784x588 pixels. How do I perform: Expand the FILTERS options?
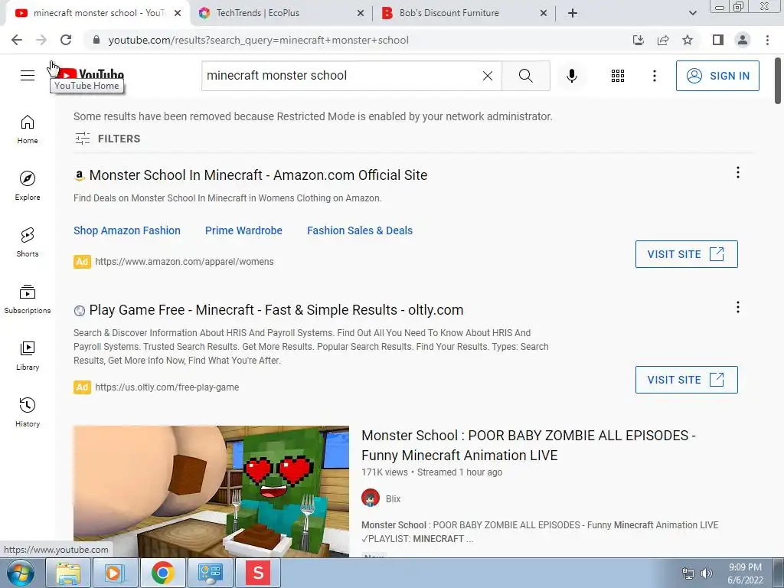tap(107, 139)
